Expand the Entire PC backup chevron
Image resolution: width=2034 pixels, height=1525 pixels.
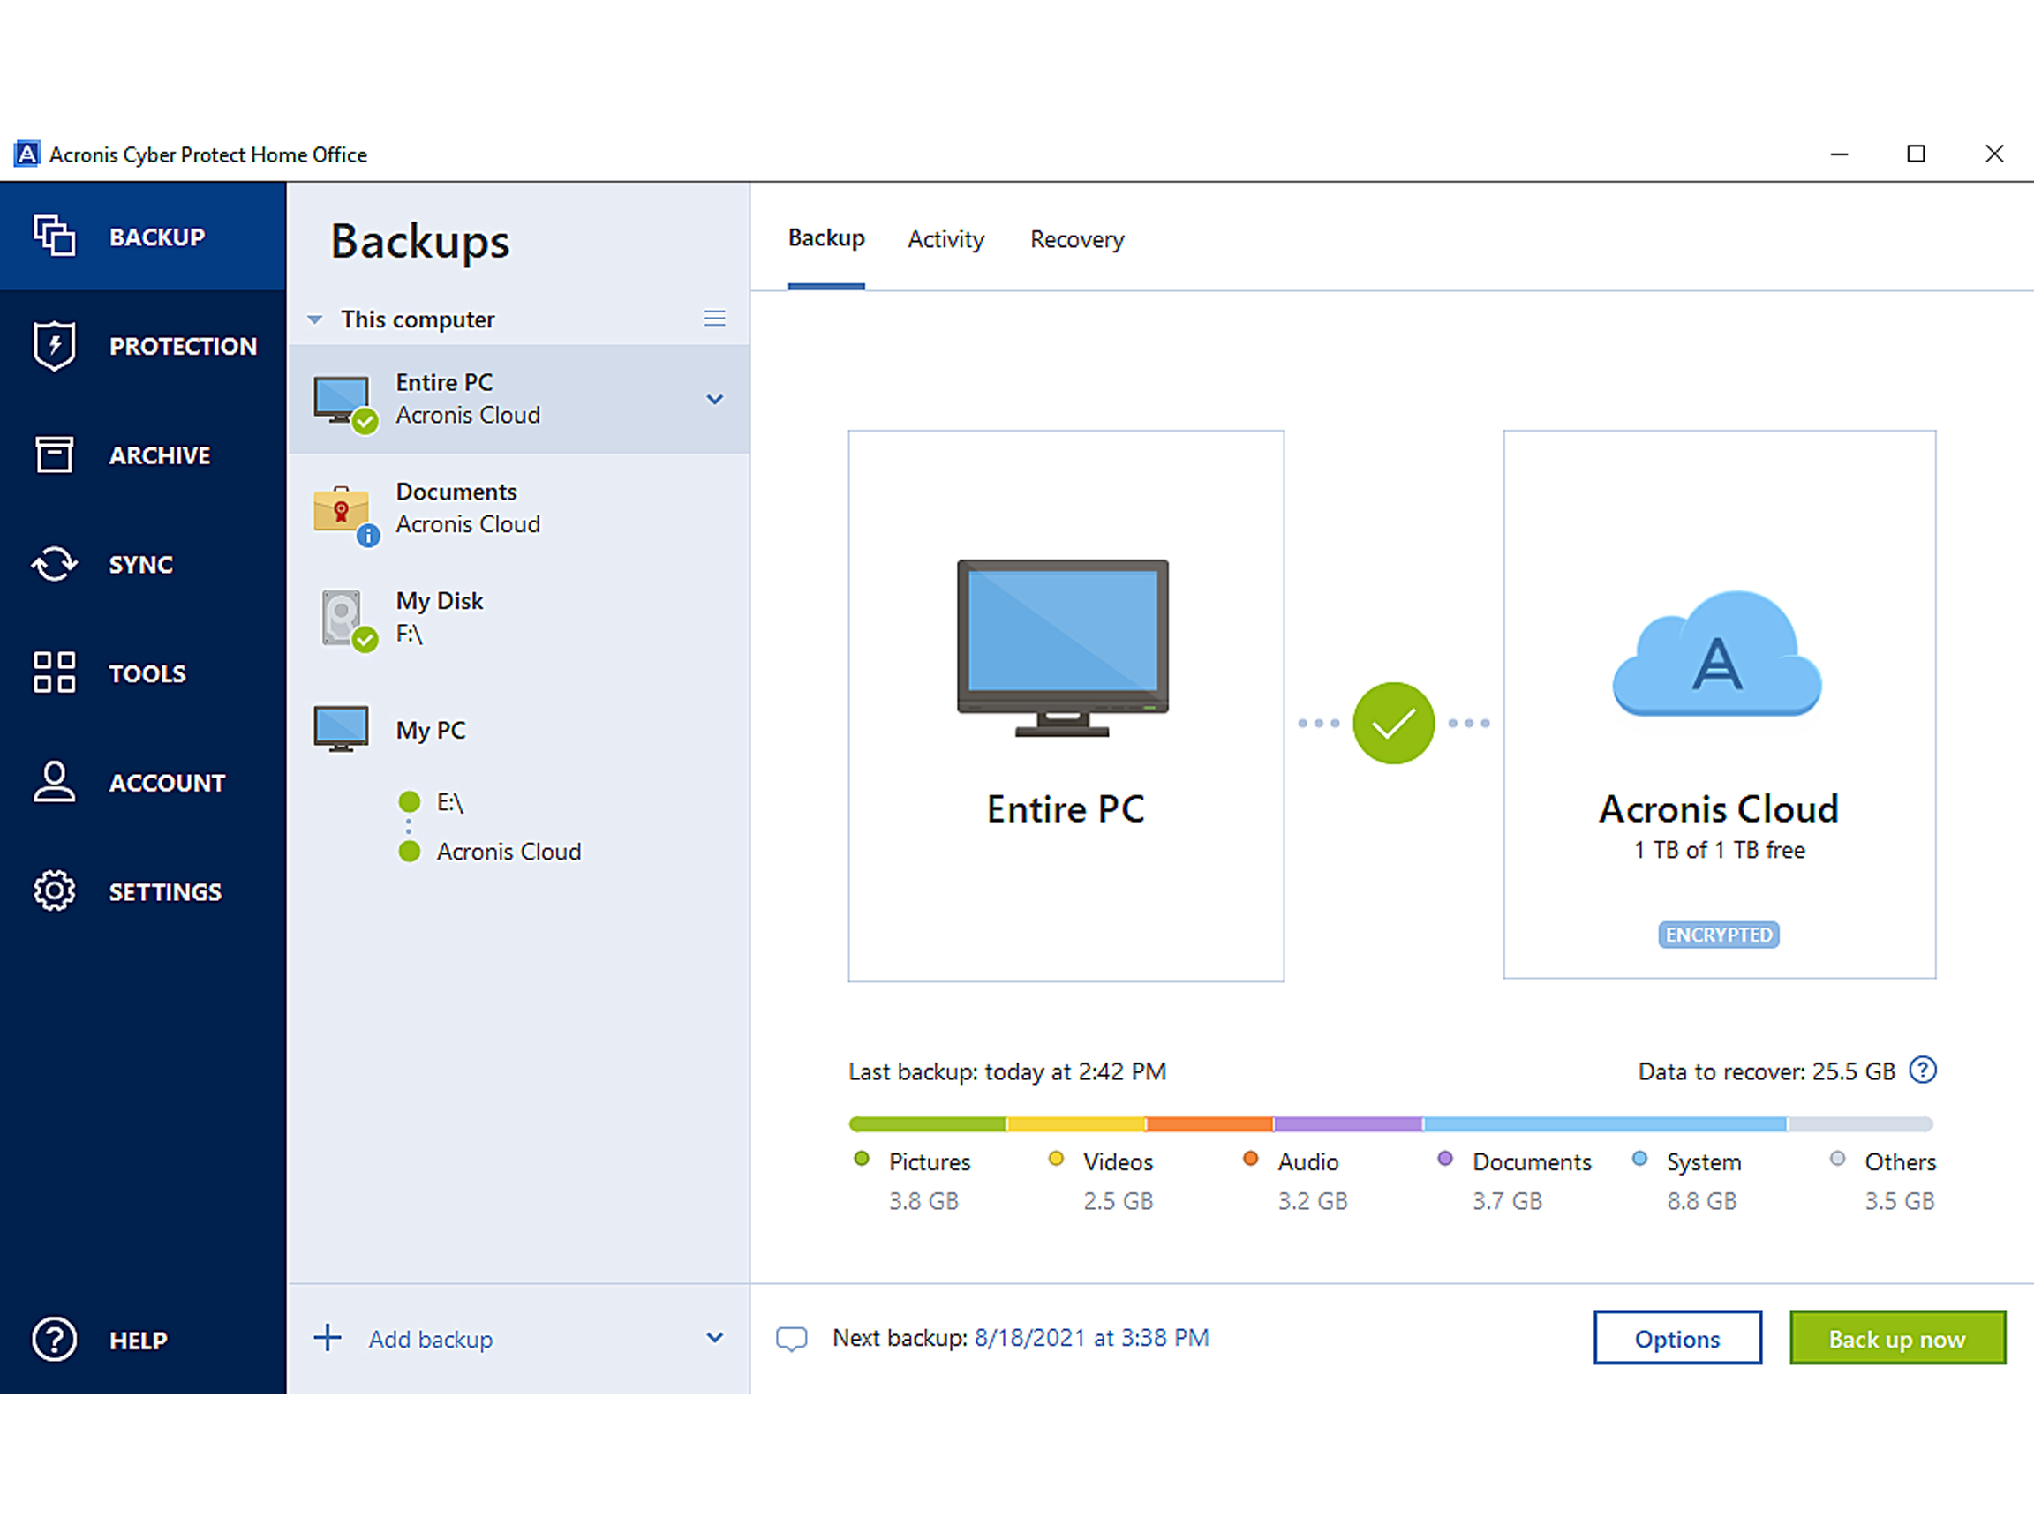click(x=714, y=399)
